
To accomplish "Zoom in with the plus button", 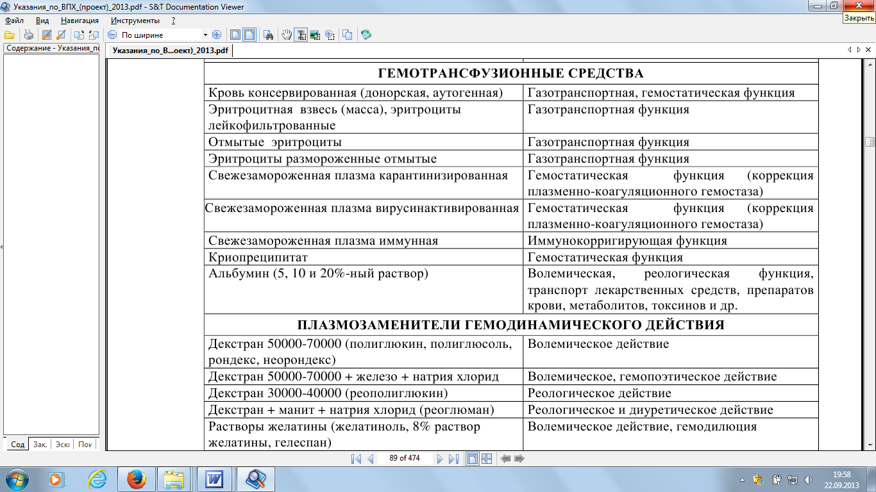I will [x=216, y=35].
